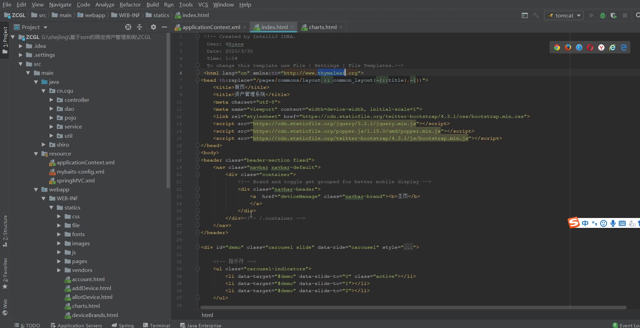The height and width of the screenshot is (328, 640).
Task: Click the locate/scroll from source icon
Action: [128, 27]
